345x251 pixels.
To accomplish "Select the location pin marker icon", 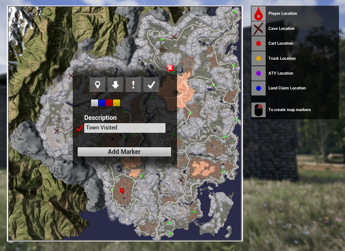I will pyautogui.click(x=97, y=85).
